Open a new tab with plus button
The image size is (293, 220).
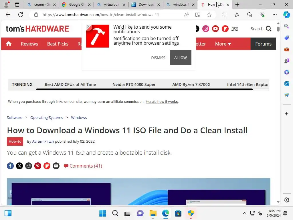[237, 5]
